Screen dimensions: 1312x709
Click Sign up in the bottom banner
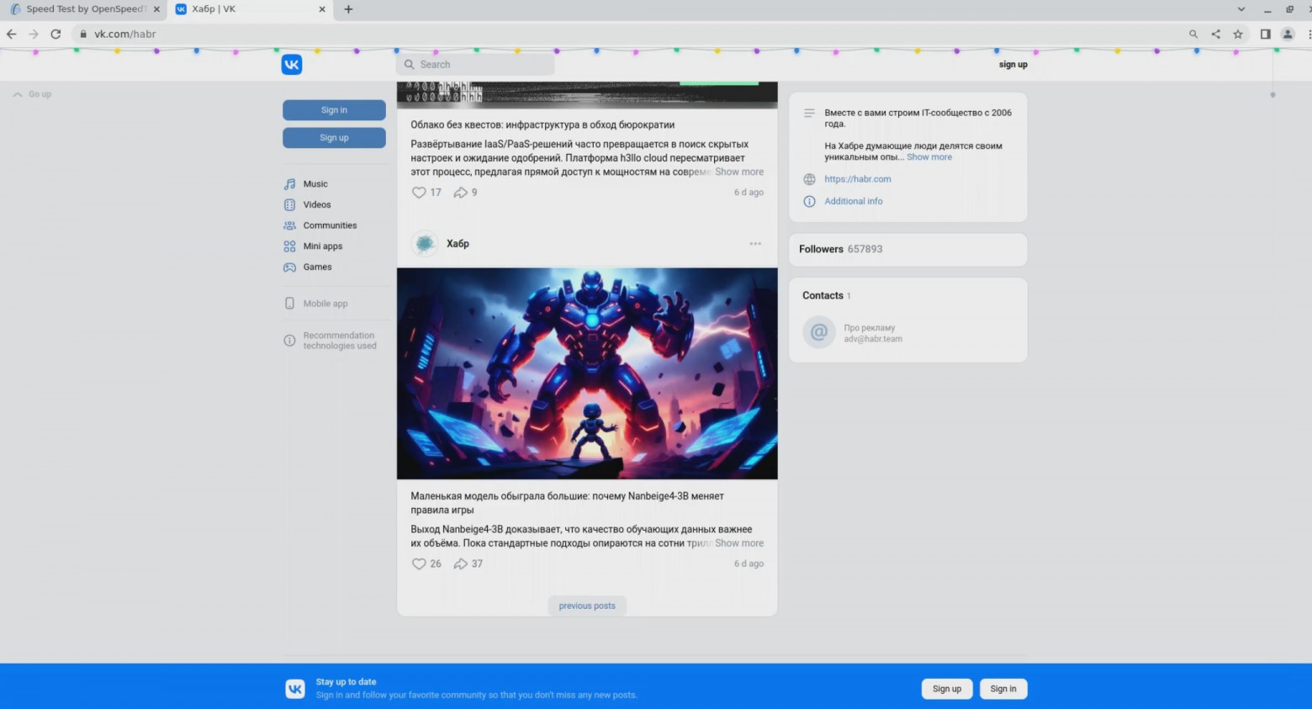pyautogui.click(x=947, y=689)
